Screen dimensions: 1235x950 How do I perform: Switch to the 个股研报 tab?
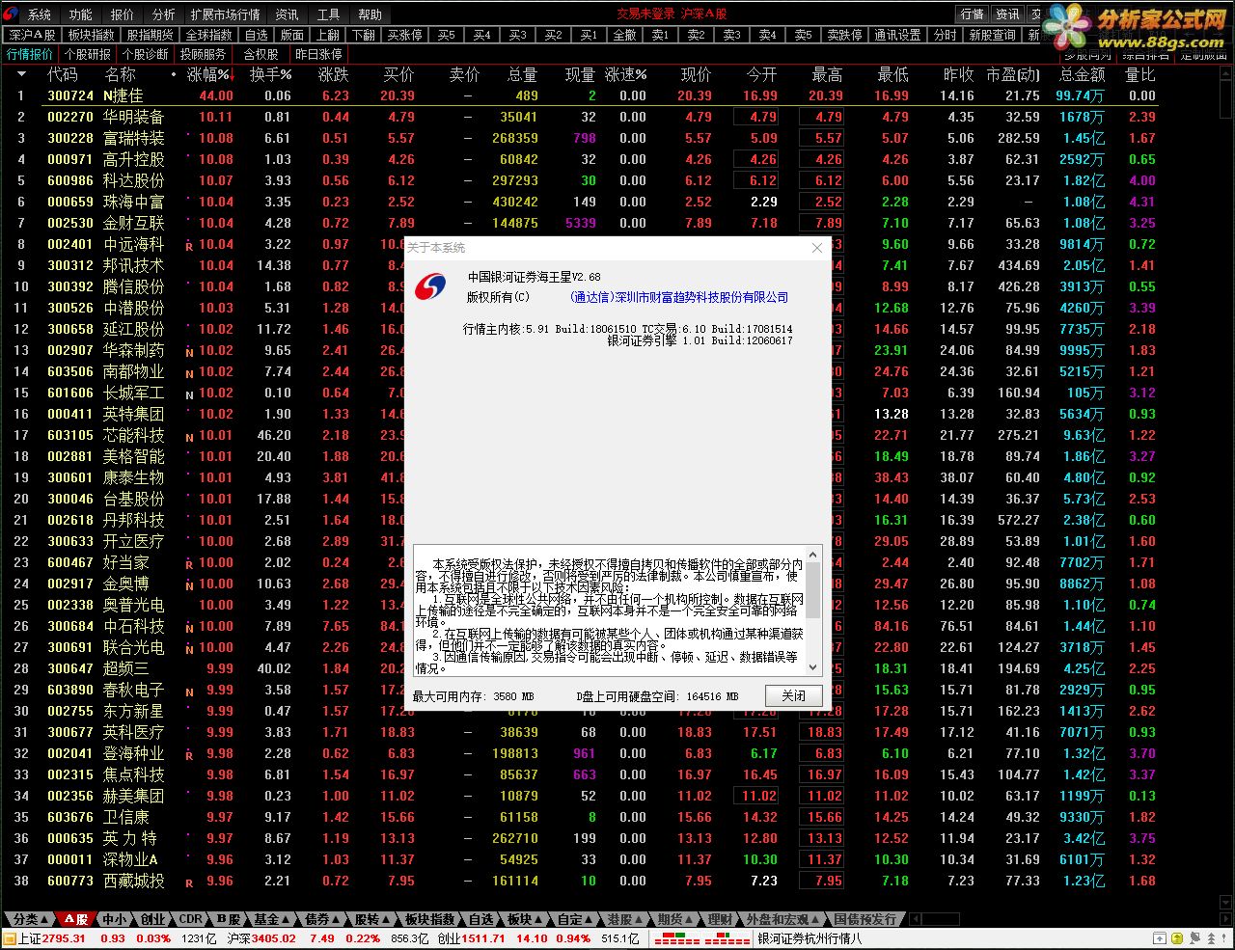pyautogui.click(x=88, y=54)
